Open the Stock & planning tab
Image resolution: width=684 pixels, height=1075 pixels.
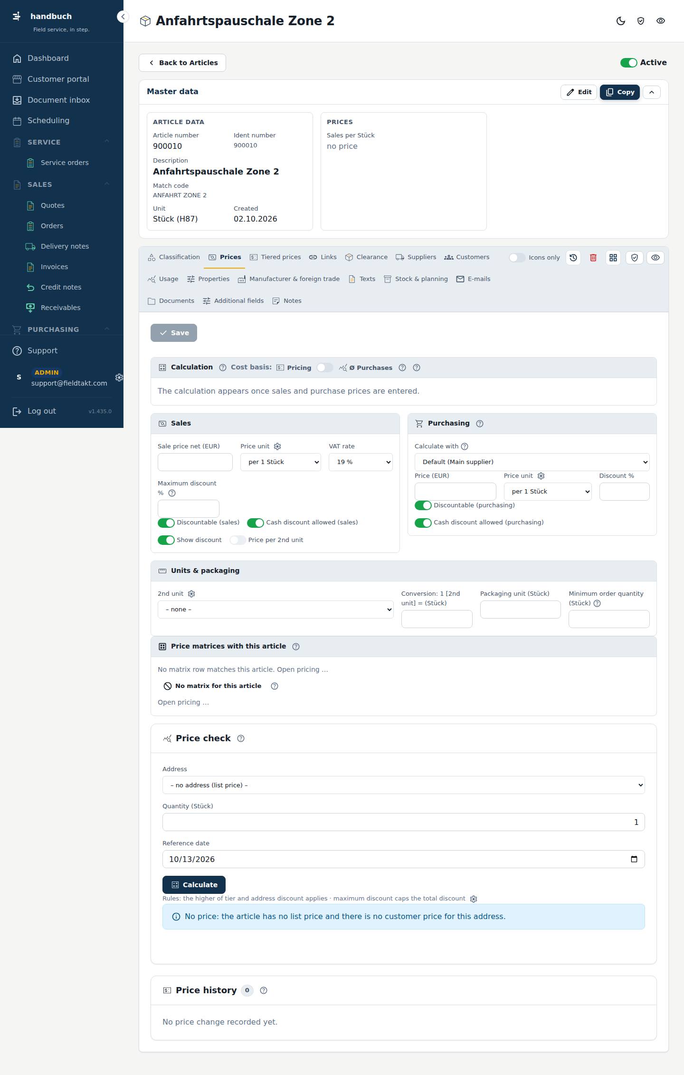416,279
